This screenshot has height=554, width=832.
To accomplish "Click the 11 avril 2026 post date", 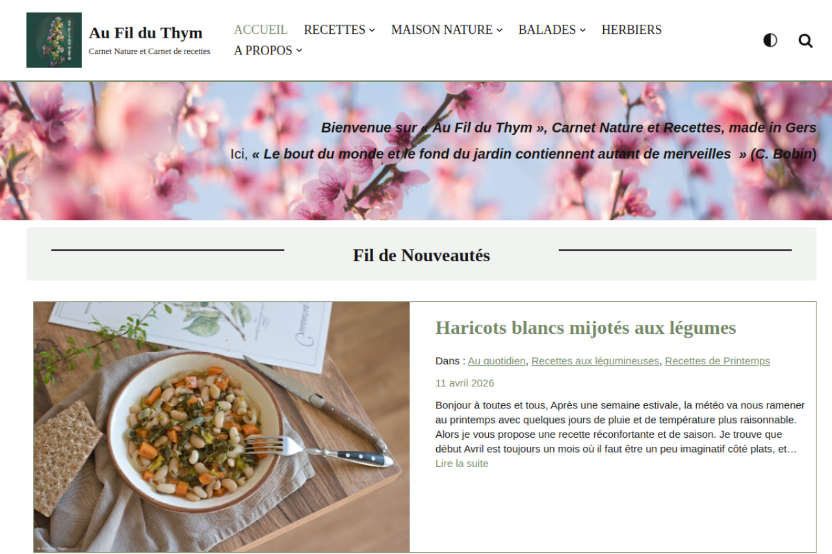I will click(x=465, y=383).
